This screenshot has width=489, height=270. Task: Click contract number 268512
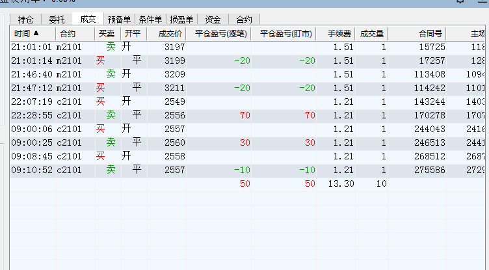[x=429, y=156]
